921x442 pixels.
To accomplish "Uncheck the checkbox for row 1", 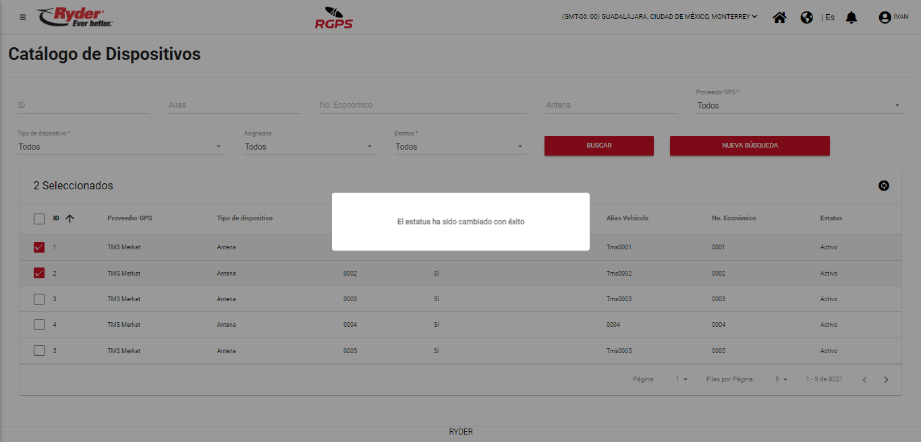I will point(39,247).
